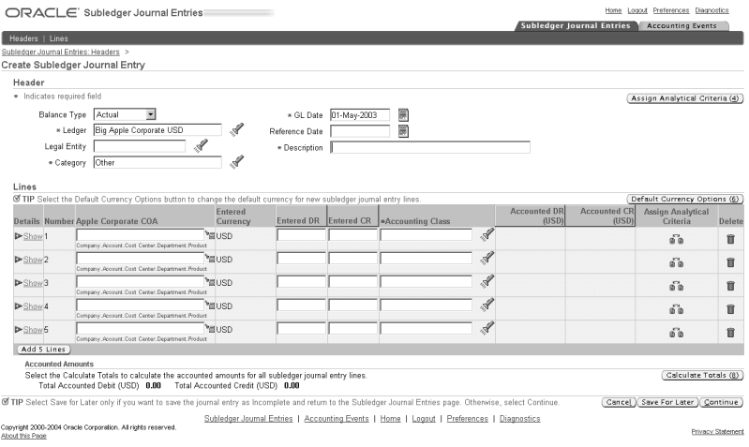Focus the Entered DR field for line 1

[302, 234]
